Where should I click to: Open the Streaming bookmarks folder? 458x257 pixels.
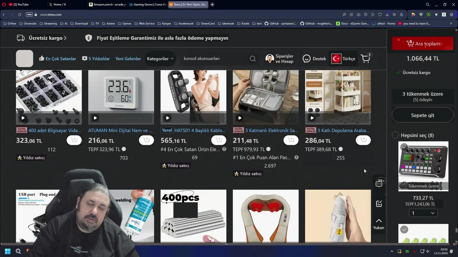48,24
